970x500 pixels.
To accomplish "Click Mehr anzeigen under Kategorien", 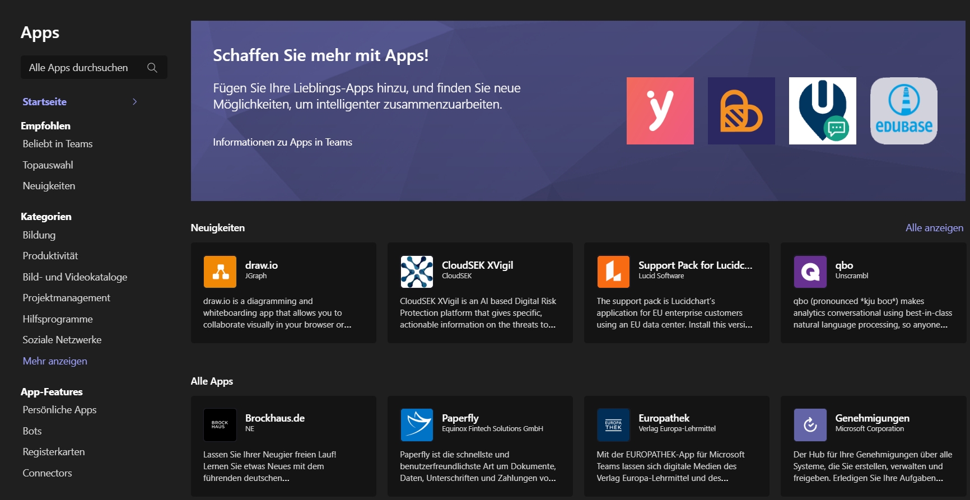I will [55, 361].
